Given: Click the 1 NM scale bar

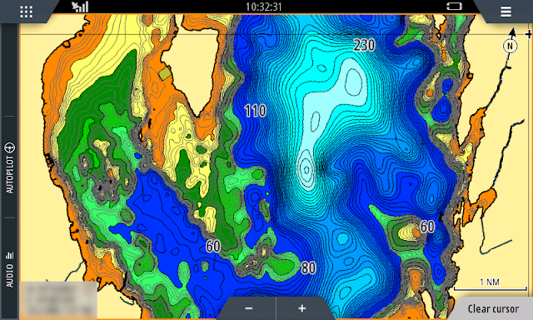Looking at the screenshot, I should pyautogui.click(x=490, y=285).
